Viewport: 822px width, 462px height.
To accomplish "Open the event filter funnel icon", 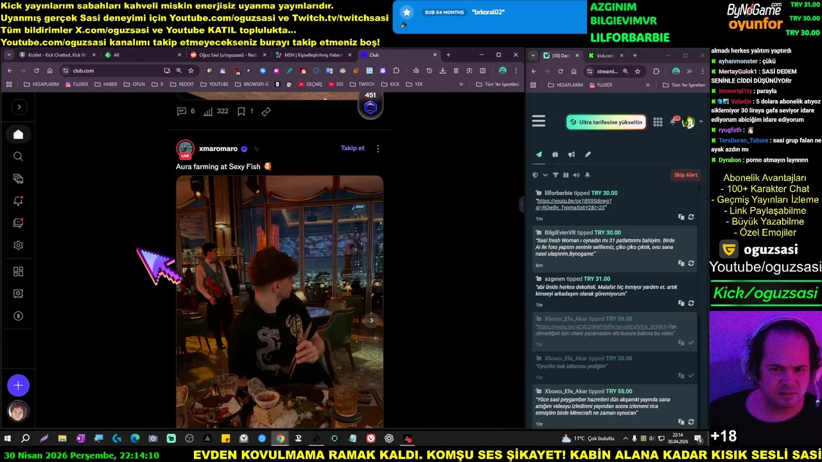I will point(555,175).
